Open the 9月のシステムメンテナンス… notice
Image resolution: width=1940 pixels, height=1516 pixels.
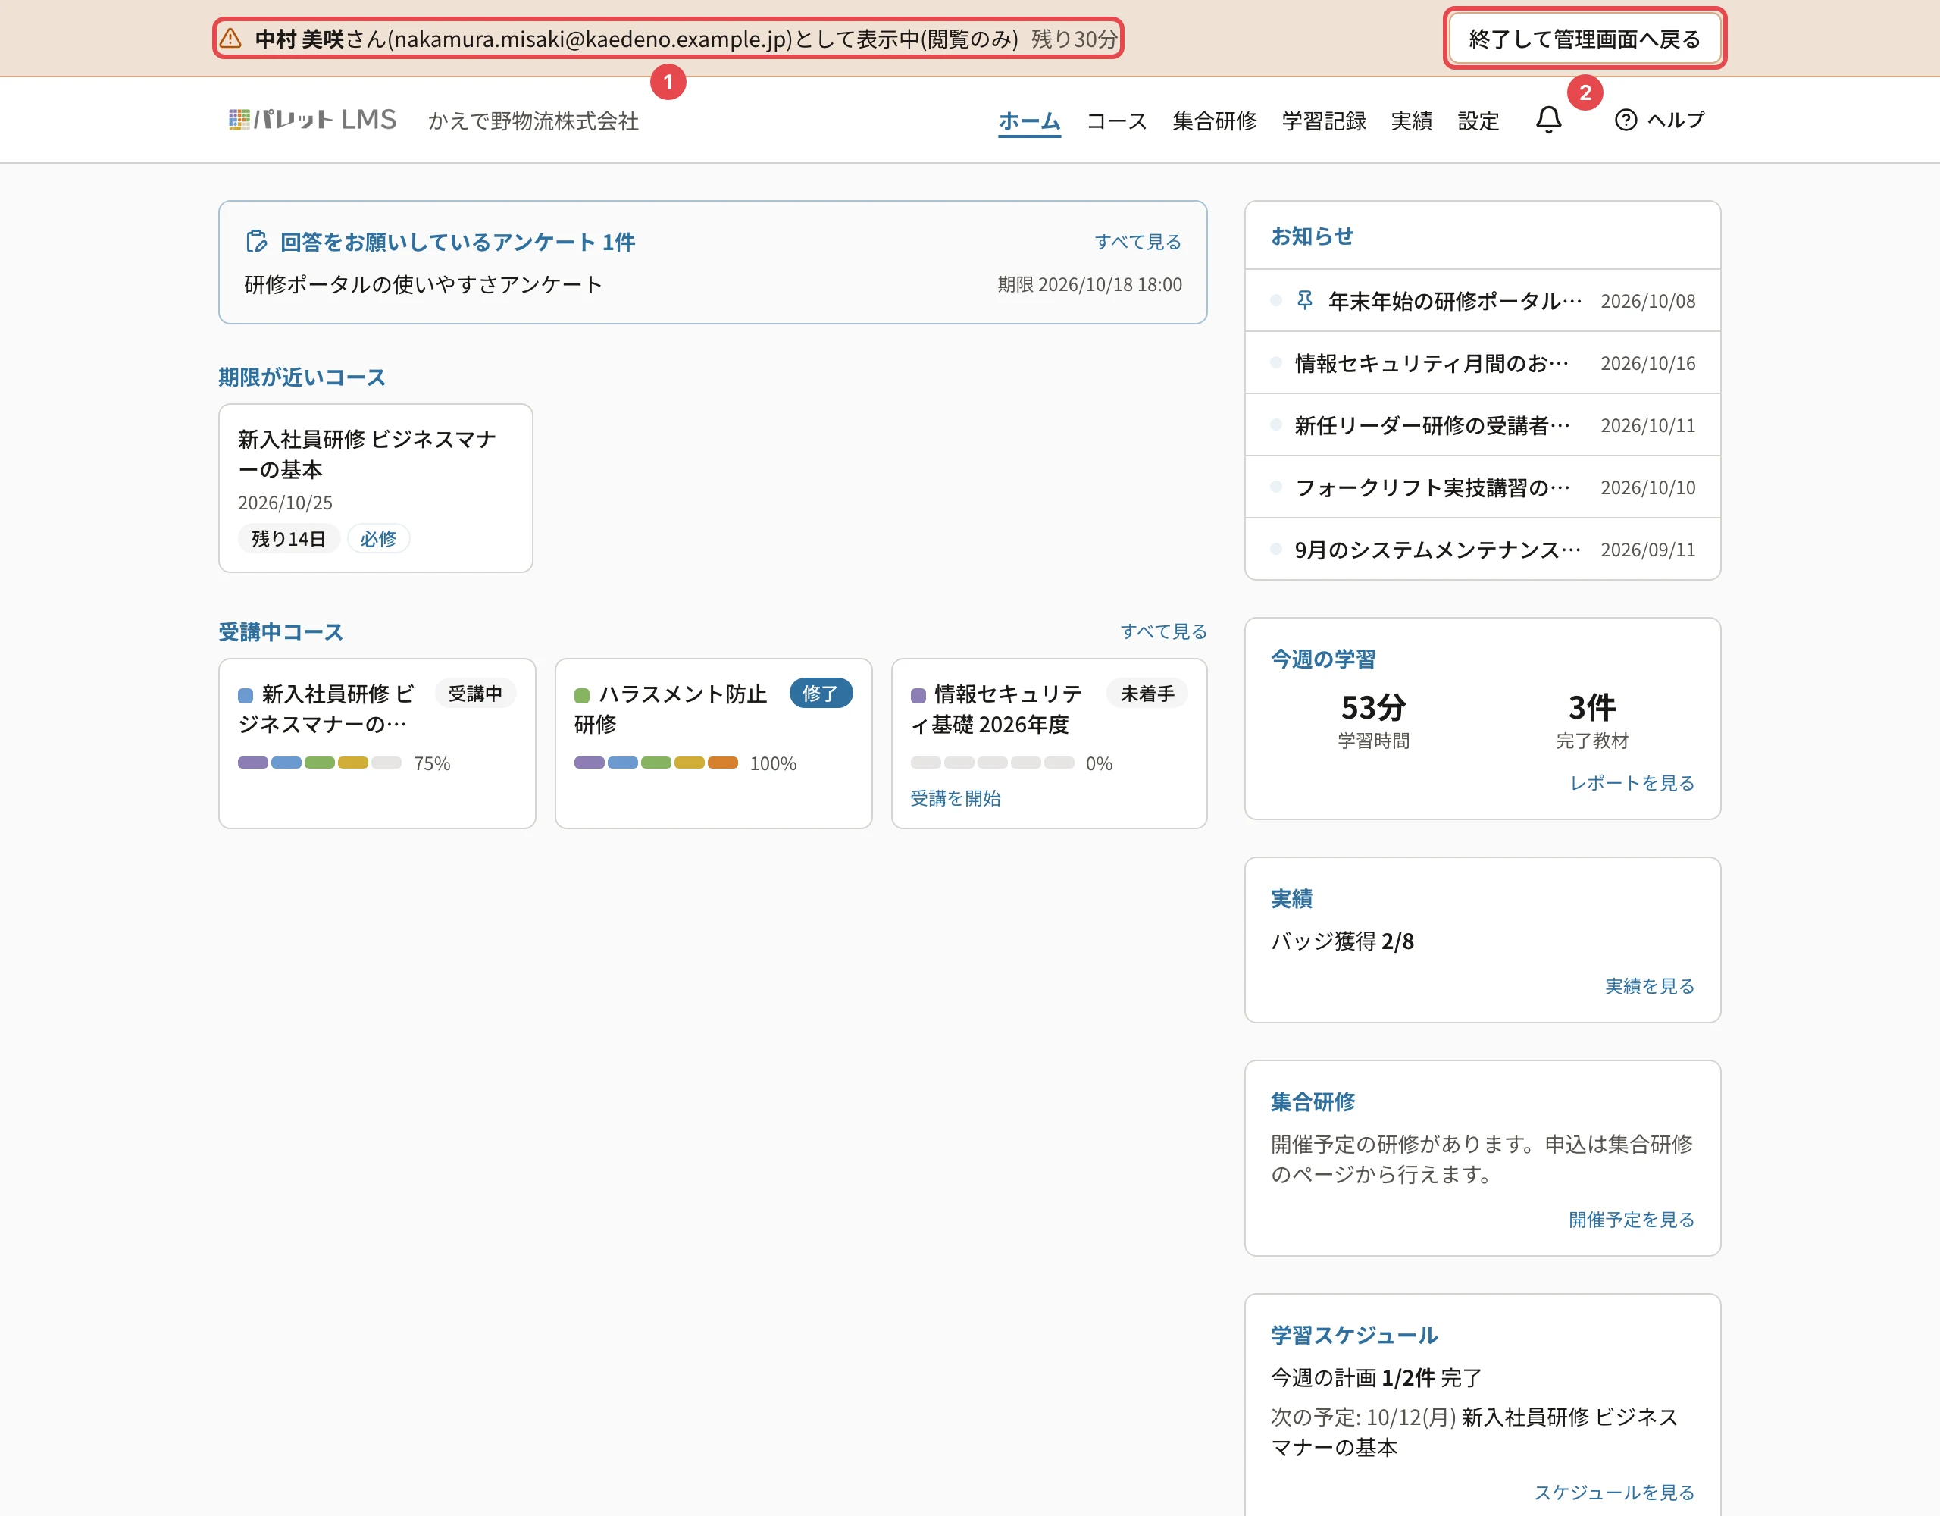pyautogui.click(x=1482, y=550)
